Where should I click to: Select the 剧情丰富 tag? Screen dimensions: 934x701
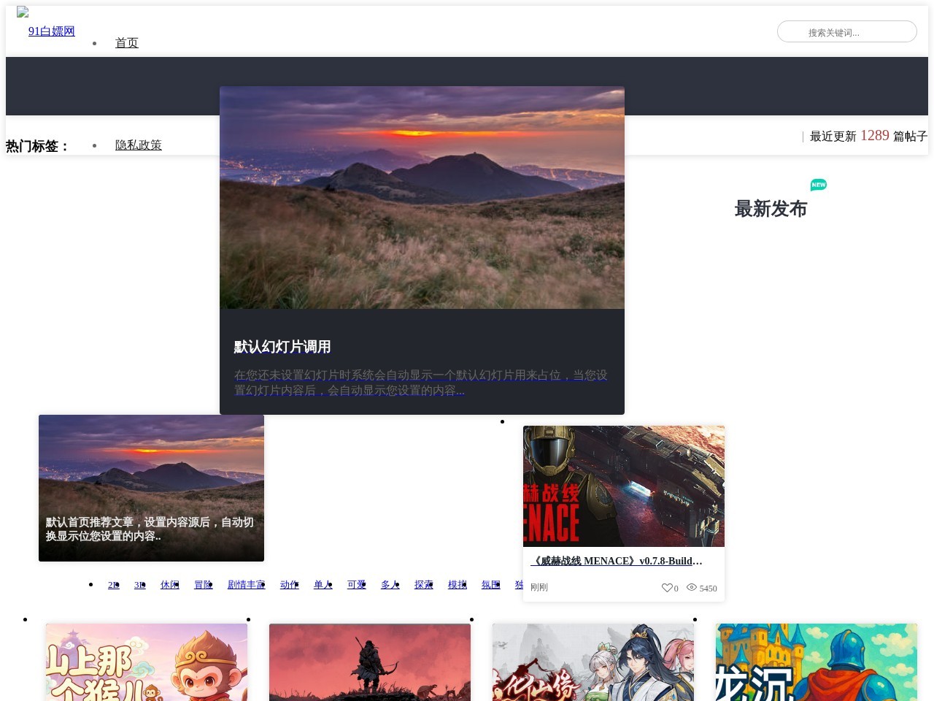click(247, 585)
